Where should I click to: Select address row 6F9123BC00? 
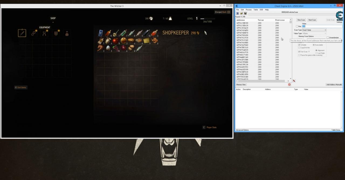click(x=263, y=23)
